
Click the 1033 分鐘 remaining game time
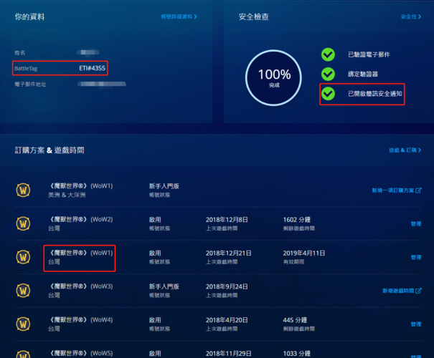point(297,354)
